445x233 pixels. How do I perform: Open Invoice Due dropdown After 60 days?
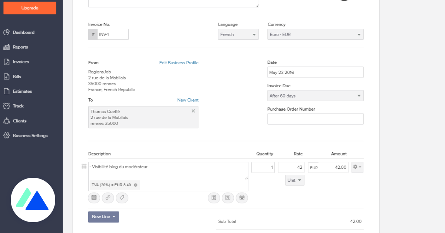[315, 96]
